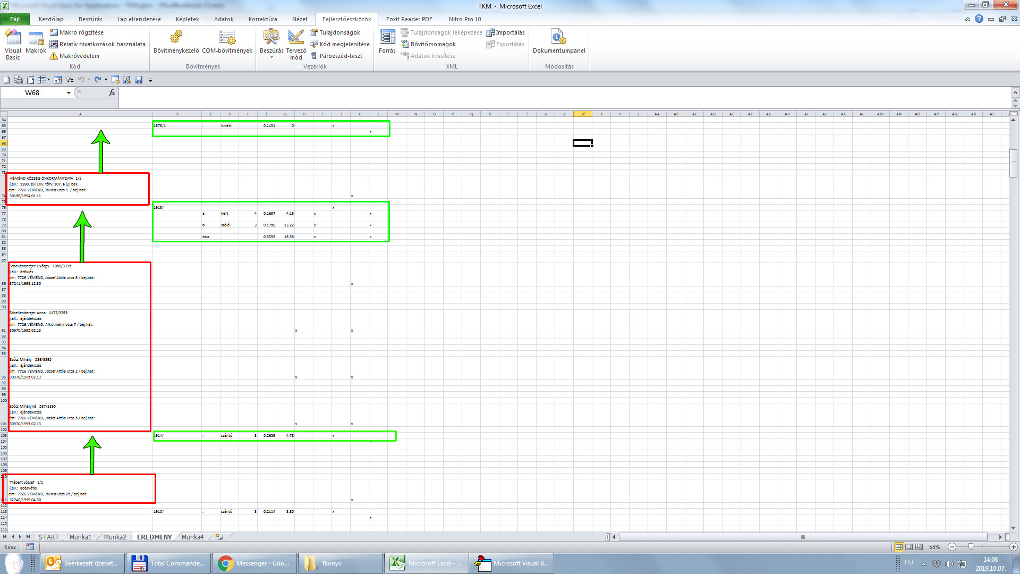
Task: Click the Importálás button
Action: (505, 32)
